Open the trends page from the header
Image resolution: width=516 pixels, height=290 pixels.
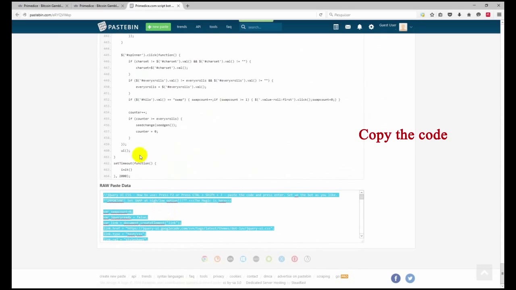pyautogui.click(x=182, y=27)
